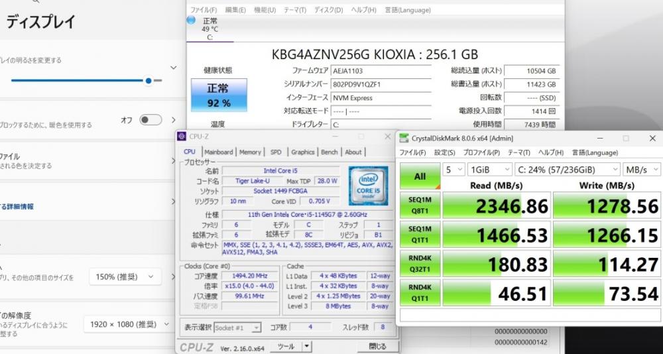Viewport: 663px width, 354px height.
Task: Open the 詳細情報 link in Display settings
Action: (17, 207)
